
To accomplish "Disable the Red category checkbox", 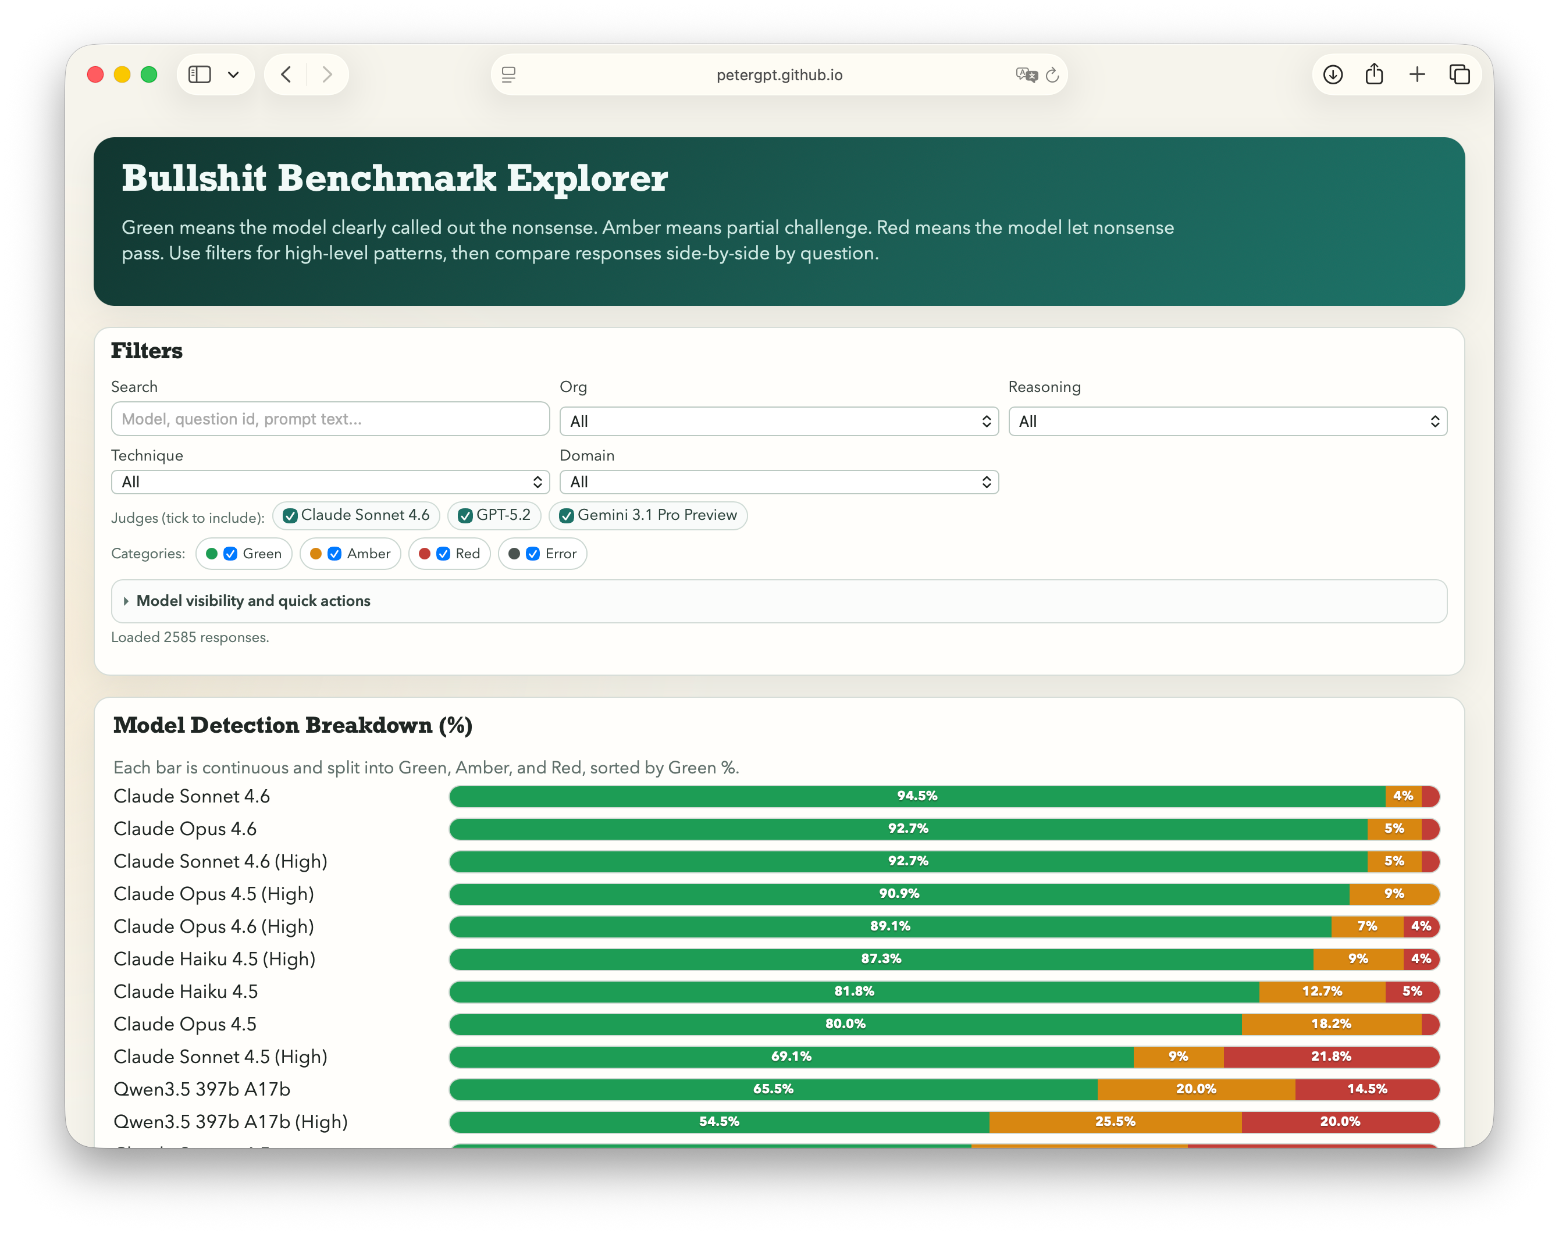I will tap(444, 554).
